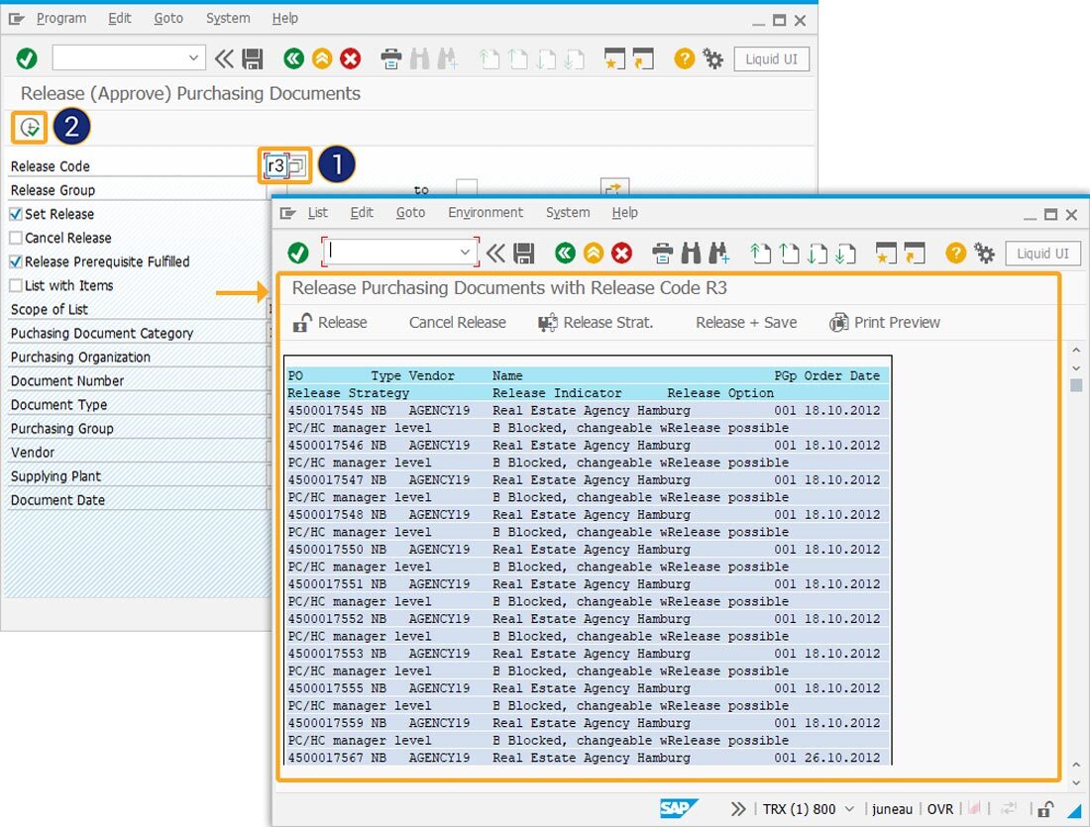This screenshot has width=1090, height=827.
Task: Open Customize Layout gear in Release (Approve) window
Action: [x=713, y=59]
